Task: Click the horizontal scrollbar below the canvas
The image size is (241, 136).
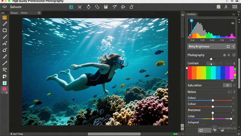Action: click(114, 134)
